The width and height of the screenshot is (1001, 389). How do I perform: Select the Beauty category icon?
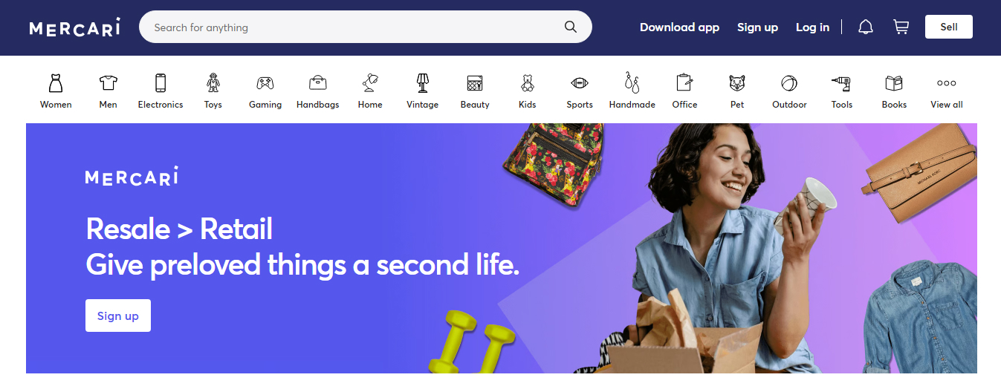475,82
